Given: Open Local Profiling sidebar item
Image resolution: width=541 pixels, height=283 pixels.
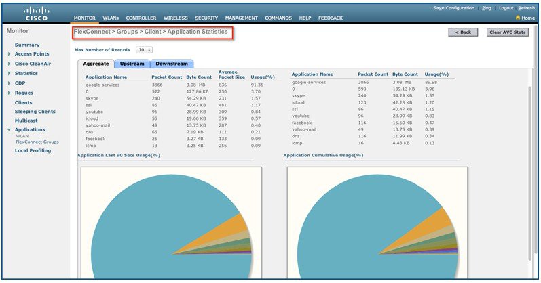Looking at the screenshot, I should [33, 150].
